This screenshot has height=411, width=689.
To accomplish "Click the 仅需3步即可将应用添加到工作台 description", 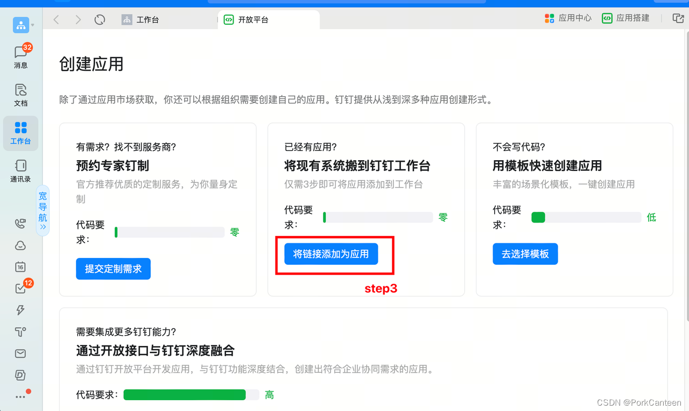I will pos(354,184).
